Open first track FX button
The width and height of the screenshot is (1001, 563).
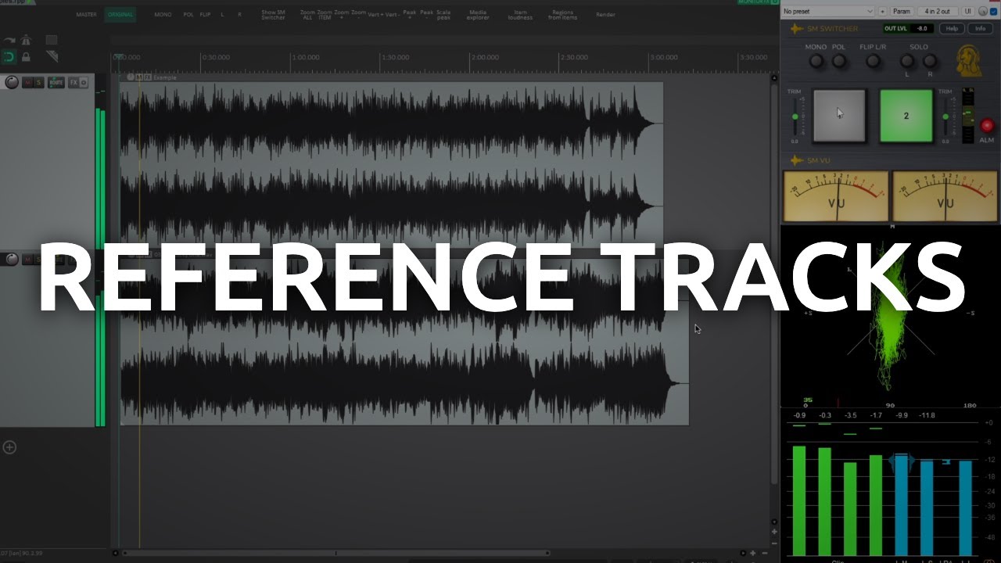pyautogui.click(x=74, y=82)
